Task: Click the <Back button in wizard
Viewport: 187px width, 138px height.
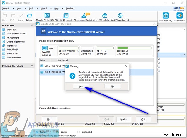Action: click(107, 119)
